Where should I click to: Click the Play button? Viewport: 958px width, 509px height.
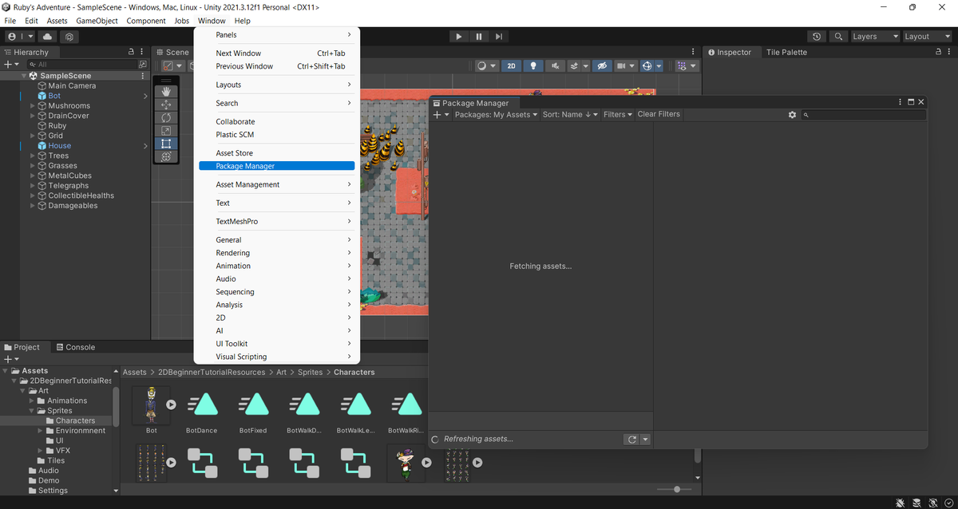tap(458, 37)
